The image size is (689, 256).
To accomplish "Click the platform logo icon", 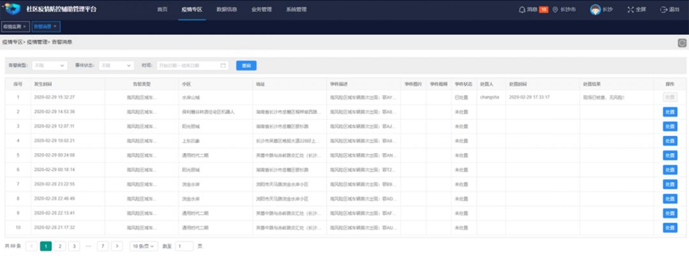I will [12, 9].
